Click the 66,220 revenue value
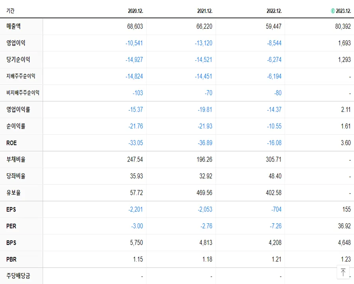Viewport: 354px width, 284px height. pos(204,27)
